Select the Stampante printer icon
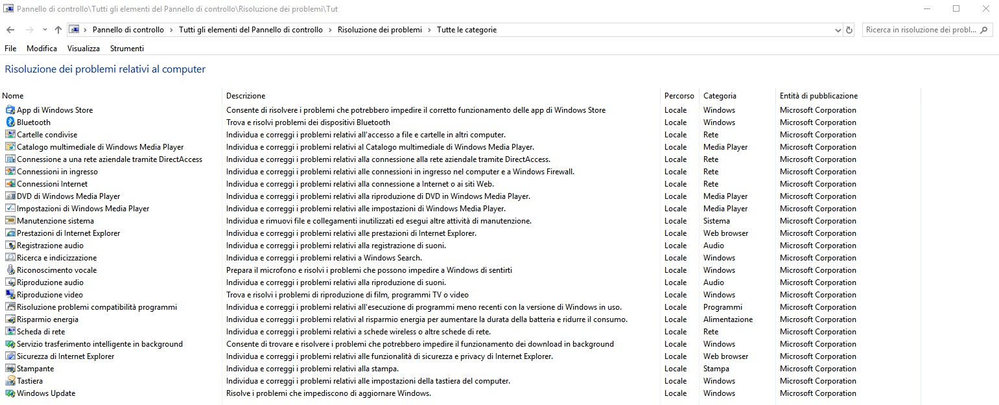This screenshot has width=999, height=405. pyautogui.click(x=10, y=369)
